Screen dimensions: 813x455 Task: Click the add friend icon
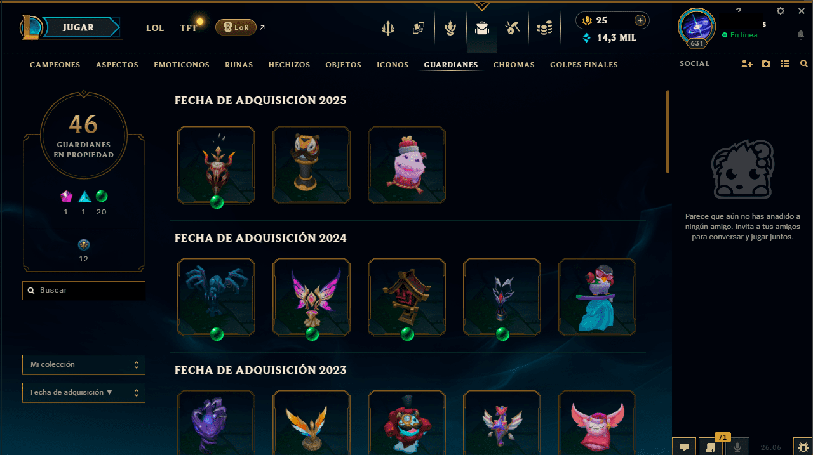pyautogui.click(x=746, y=63)
